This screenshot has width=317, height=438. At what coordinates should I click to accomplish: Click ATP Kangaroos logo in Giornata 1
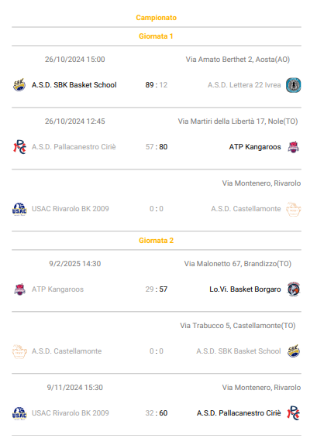click(x=293, y=147)
